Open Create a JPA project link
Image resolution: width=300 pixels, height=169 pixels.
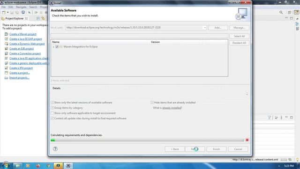point(21,68)
